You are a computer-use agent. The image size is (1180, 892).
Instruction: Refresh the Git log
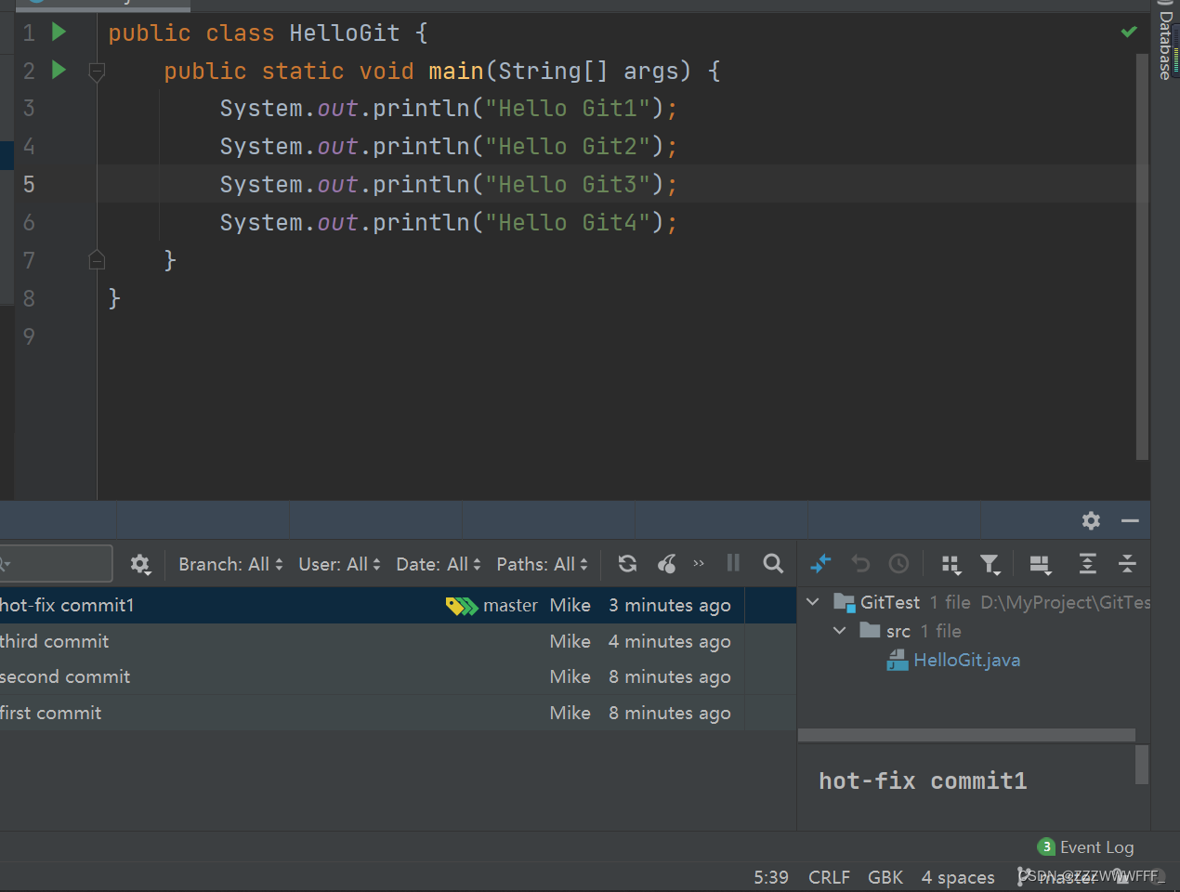[x=627, y=563]
